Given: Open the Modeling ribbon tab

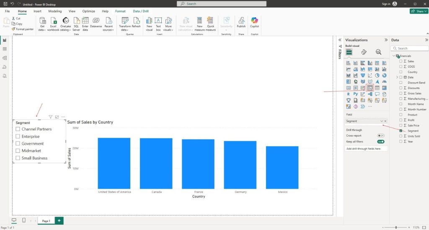Looking at the screenshot, I should (55, 11).
